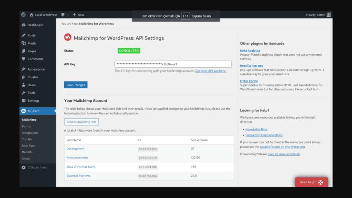
Task: Click the lifebuoy icon on Need help
Action: (x=321, y=182)
